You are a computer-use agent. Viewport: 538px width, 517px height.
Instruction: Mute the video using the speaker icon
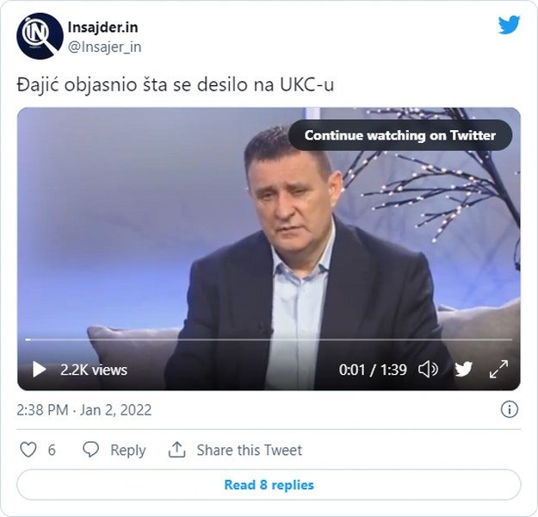pyautogui.click(x=428, y=370)
